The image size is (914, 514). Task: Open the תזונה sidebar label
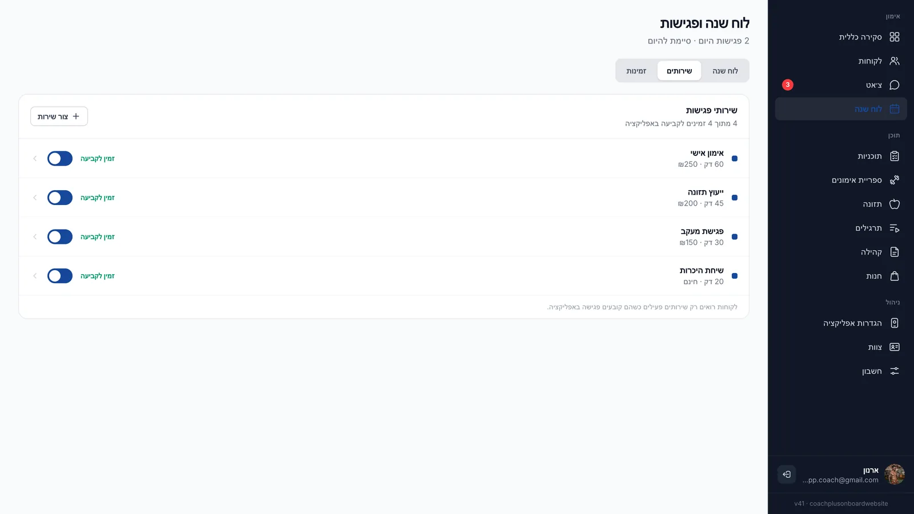872,204
